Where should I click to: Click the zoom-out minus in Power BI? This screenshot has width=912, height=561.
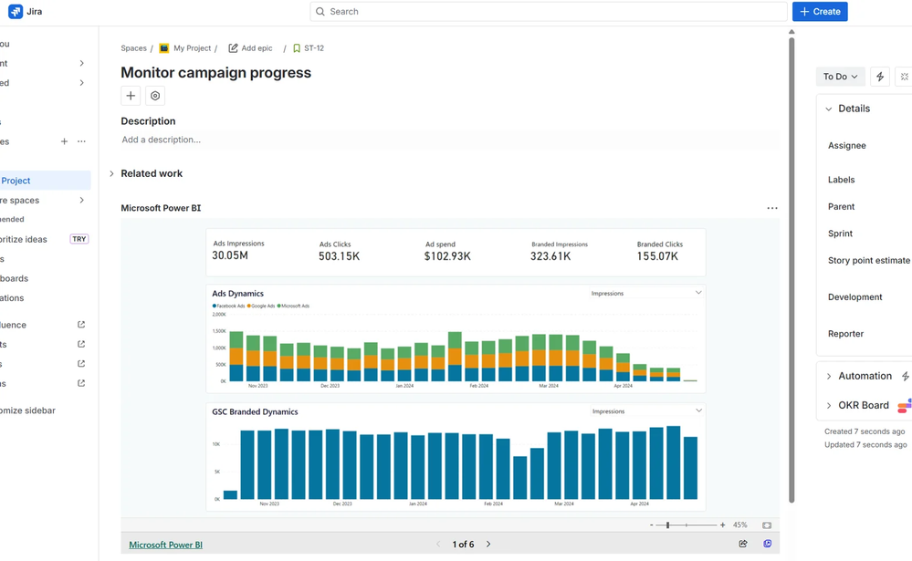click(x=652, y=525)
